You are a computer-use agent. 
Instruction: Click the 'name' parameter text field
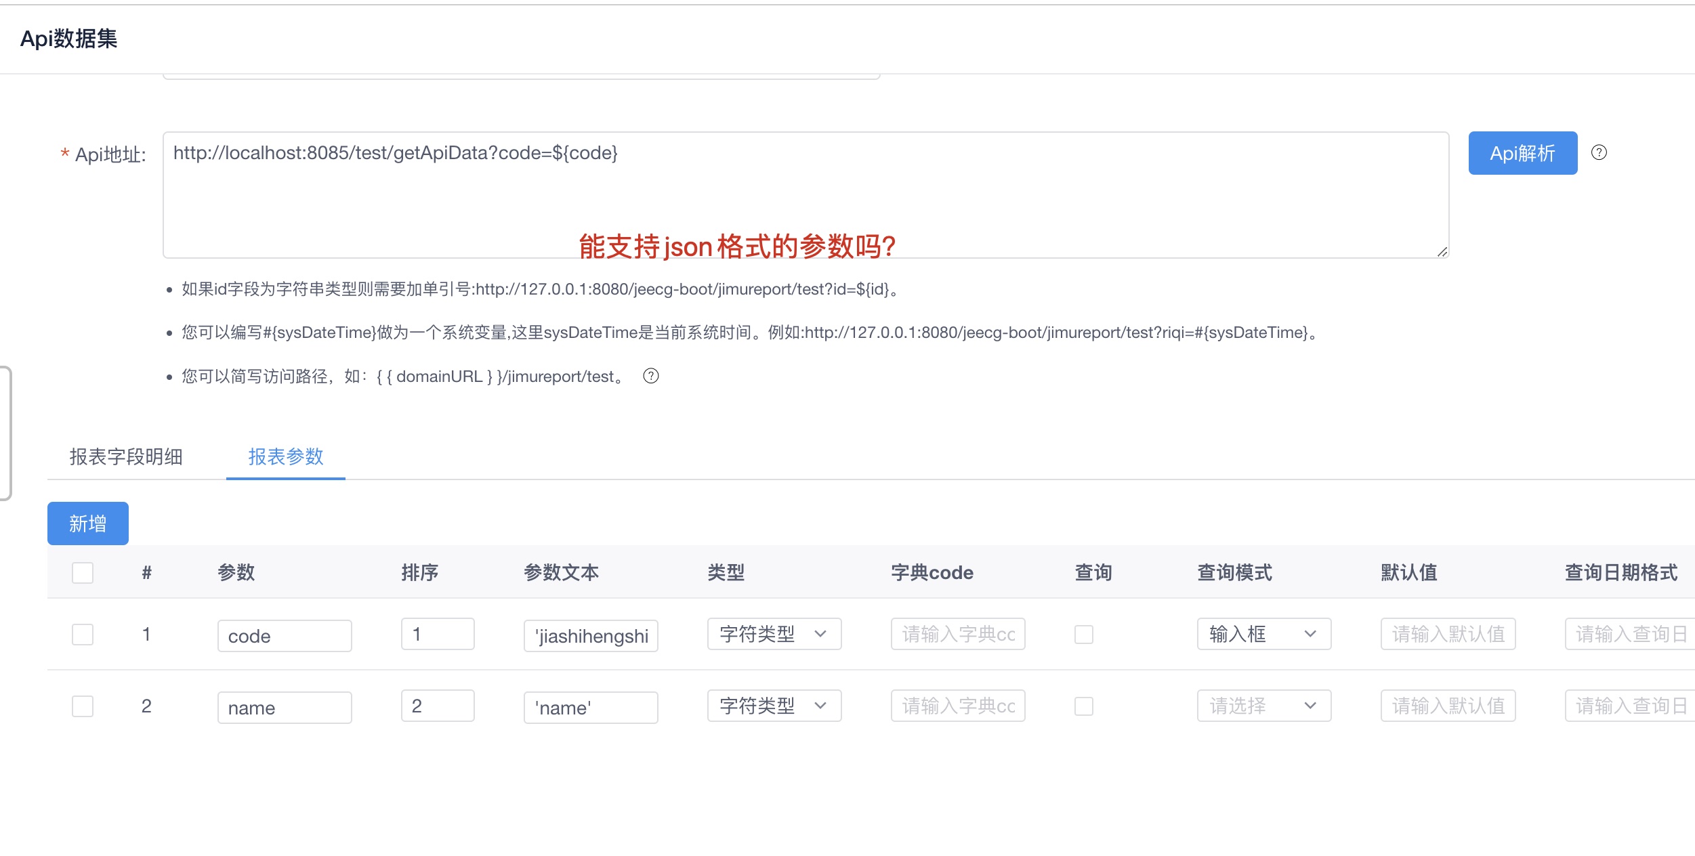(x=591, y=706)
